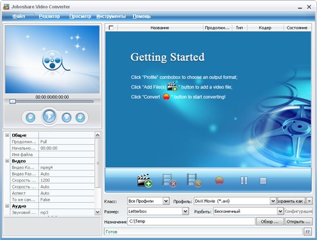This screenshot has width=317, height=240.
Task: Click the Открыть button
Action: [x=298, y=221]
